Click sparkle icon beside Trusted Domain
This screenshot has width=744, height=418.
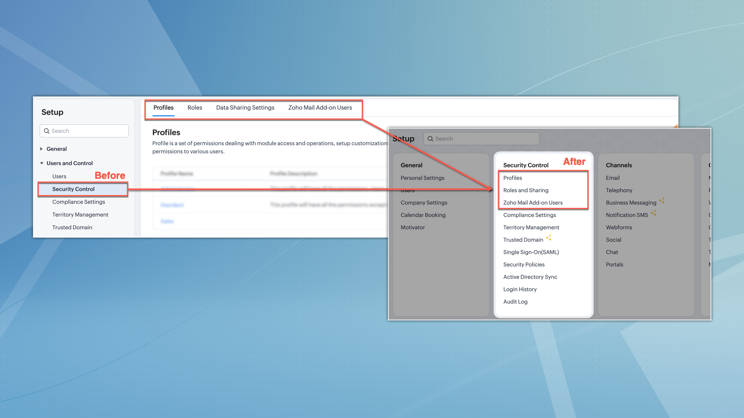coord(548,238)
